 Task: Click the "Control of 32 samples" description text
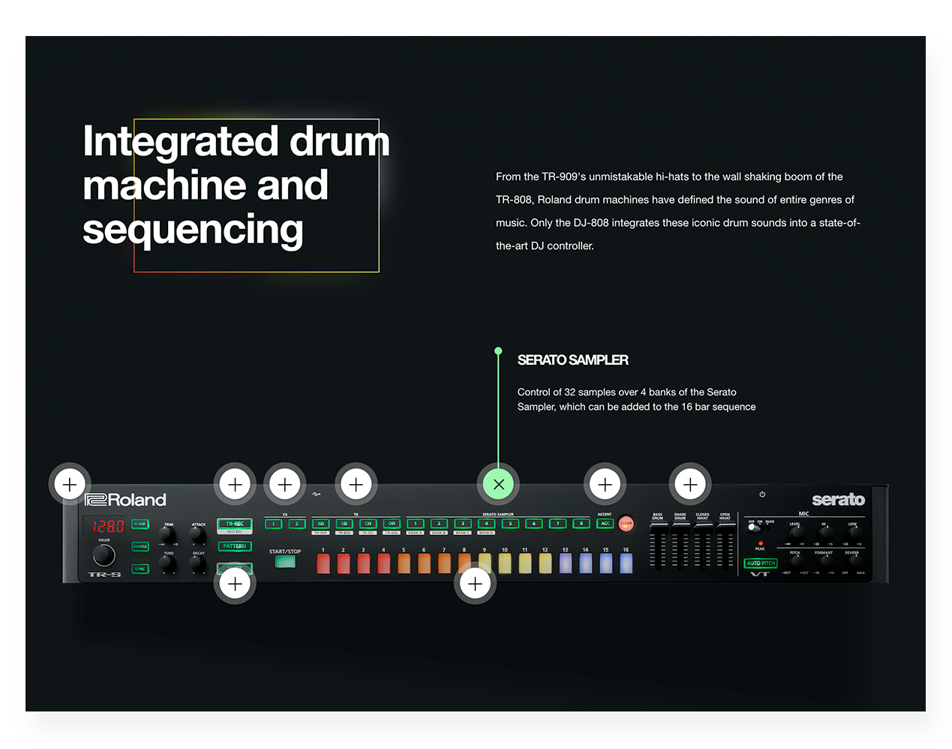(637, 399)
